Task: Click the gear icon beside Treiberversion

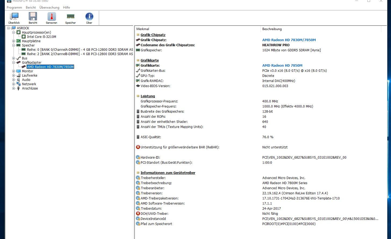Action: pos(138,193)
